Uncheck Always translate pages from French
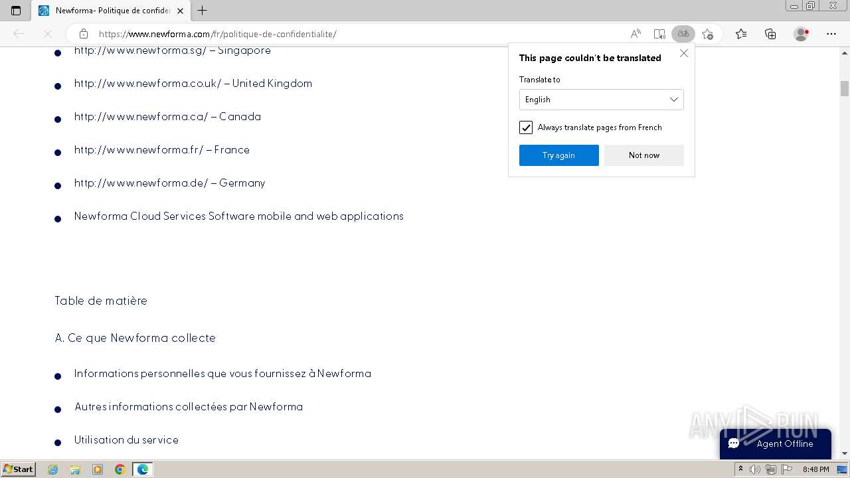The image size is (850, 478). point(526,127)
